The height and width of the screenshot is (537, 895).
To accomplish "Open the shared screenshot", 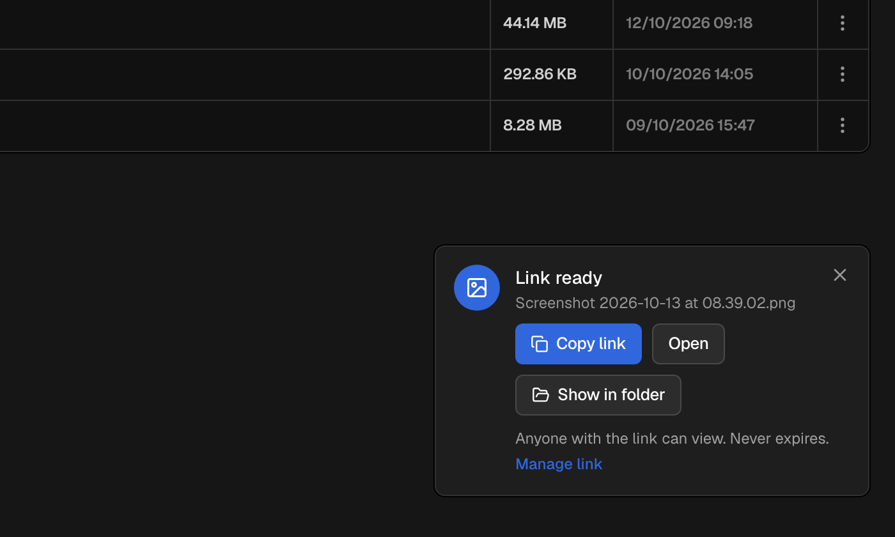I will 689,344.
